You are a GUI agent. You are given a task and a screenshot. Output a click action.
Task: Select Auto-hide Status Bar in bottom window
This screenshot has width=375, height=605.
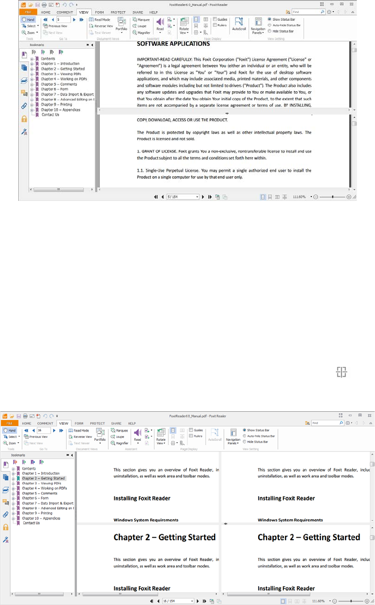click(x=259, y=436)
